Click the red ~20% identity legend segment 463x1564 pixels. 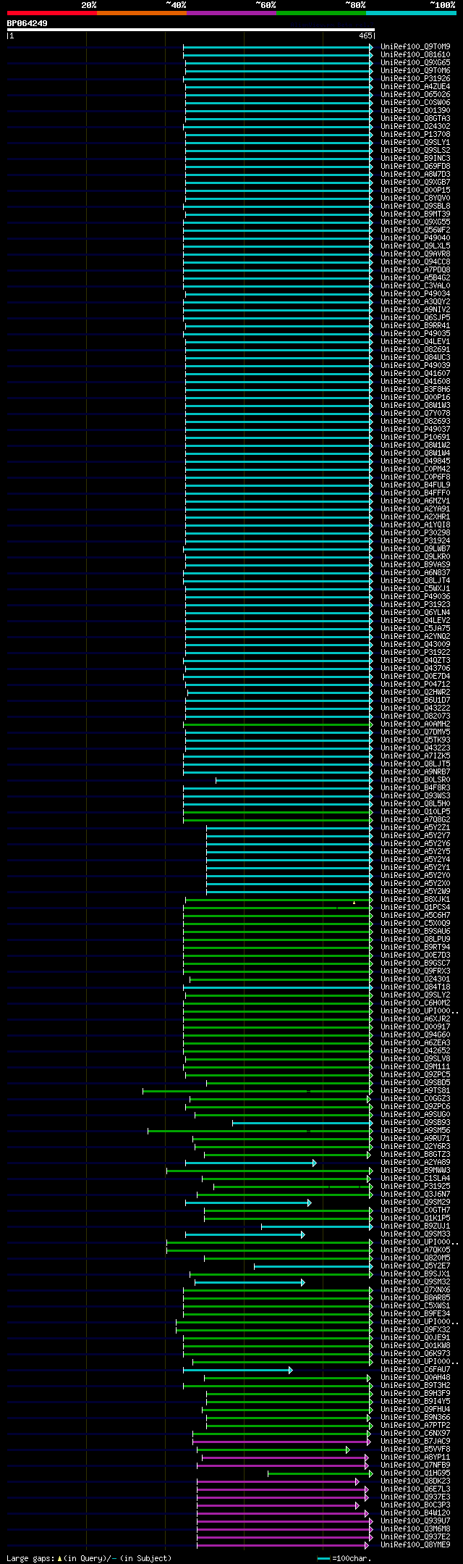52,13
